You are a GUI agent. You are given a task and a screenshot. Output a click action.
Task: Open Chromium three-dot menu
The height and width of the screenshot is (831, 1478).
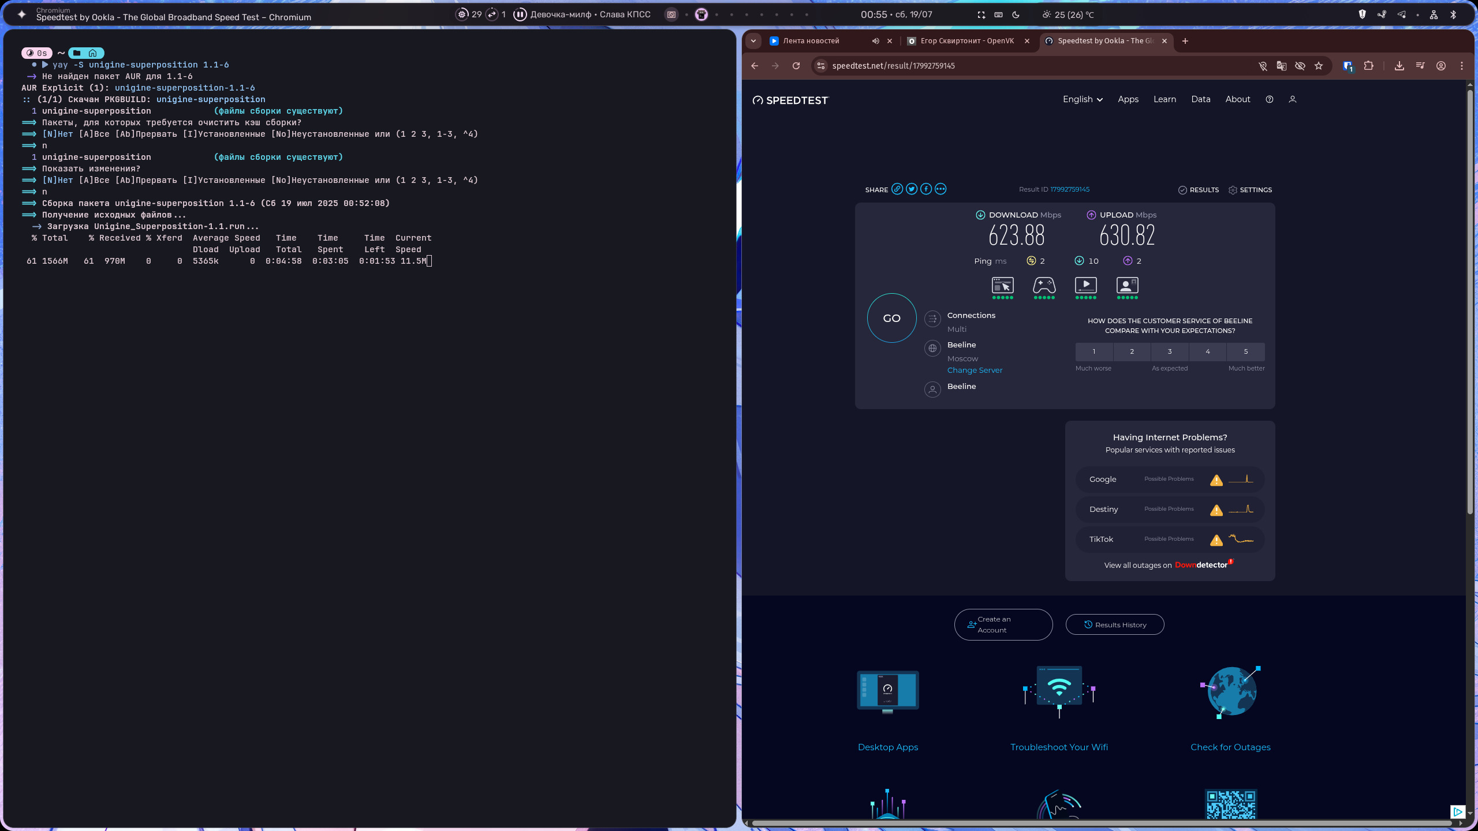[1462, 66]
